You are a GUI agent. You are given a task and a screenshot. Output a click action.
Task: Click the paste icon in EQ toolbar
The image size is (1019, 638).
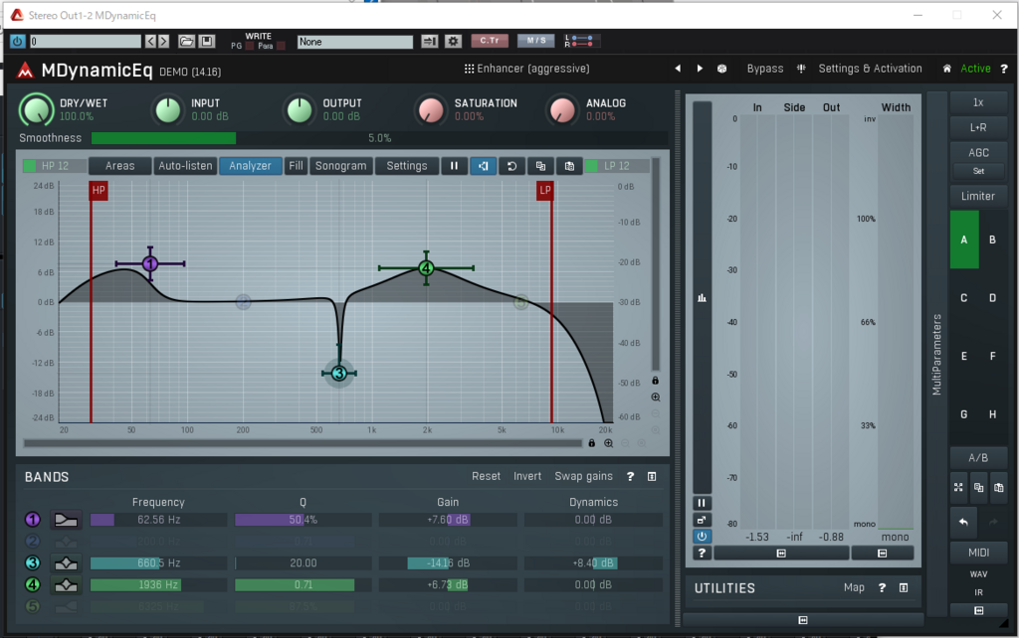click(569, 166)
